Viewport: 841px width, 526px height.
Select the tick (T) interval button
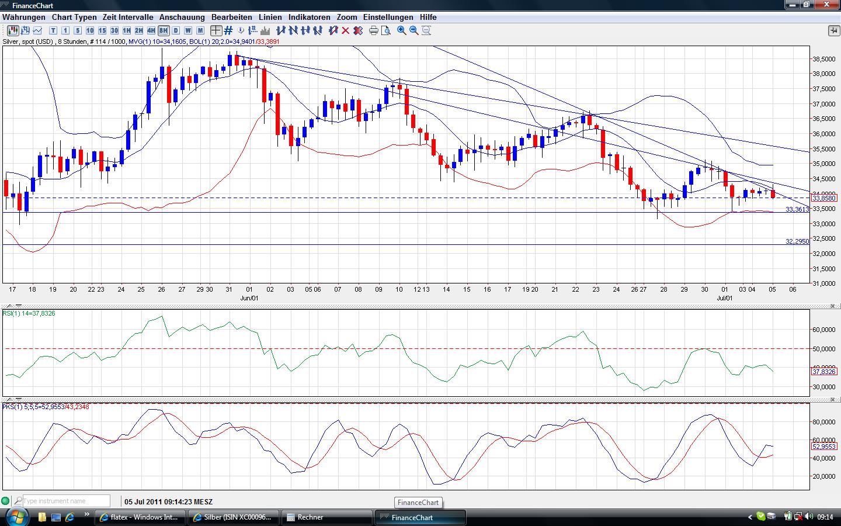[x=53, y=30]
